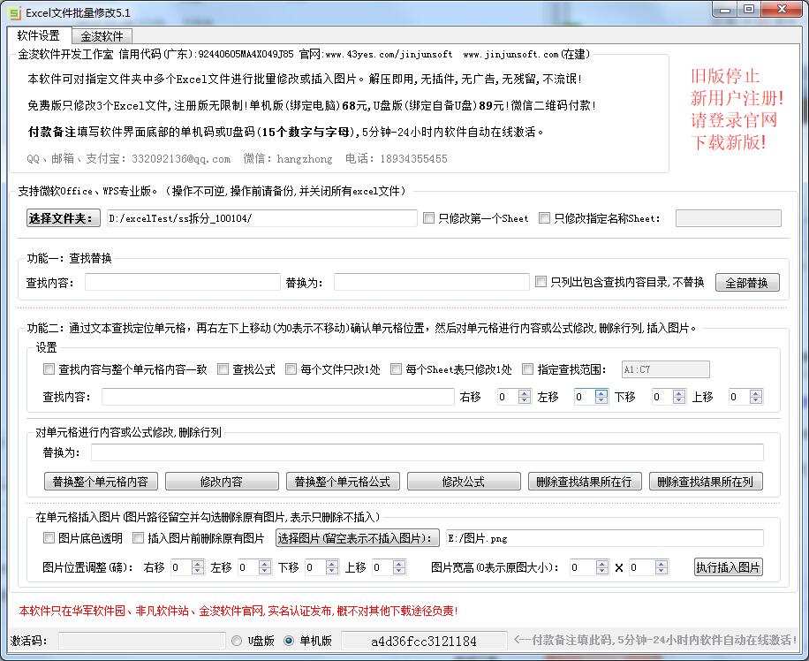The height and width of the screenshot is (661, 809).
Task: Minimize the Excel文件批量修改 window
Action: point(725,10)
